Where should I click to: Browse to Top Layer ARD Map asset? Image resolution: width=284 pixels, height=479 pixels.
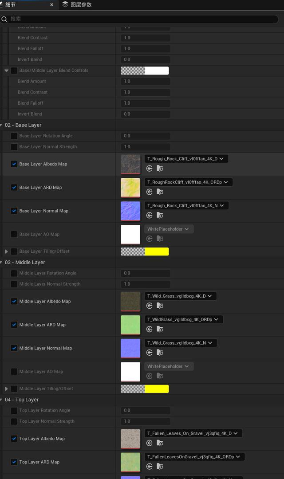pyautogui.click(x=160, y=467)
